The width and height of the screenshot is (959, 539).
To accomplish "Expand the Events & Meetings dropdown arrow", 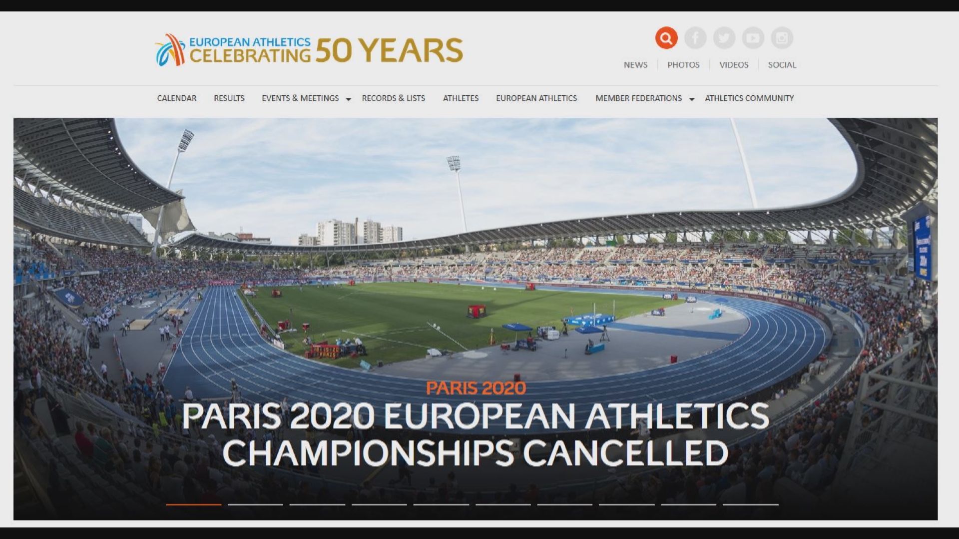I will click(x=349, y=99).
